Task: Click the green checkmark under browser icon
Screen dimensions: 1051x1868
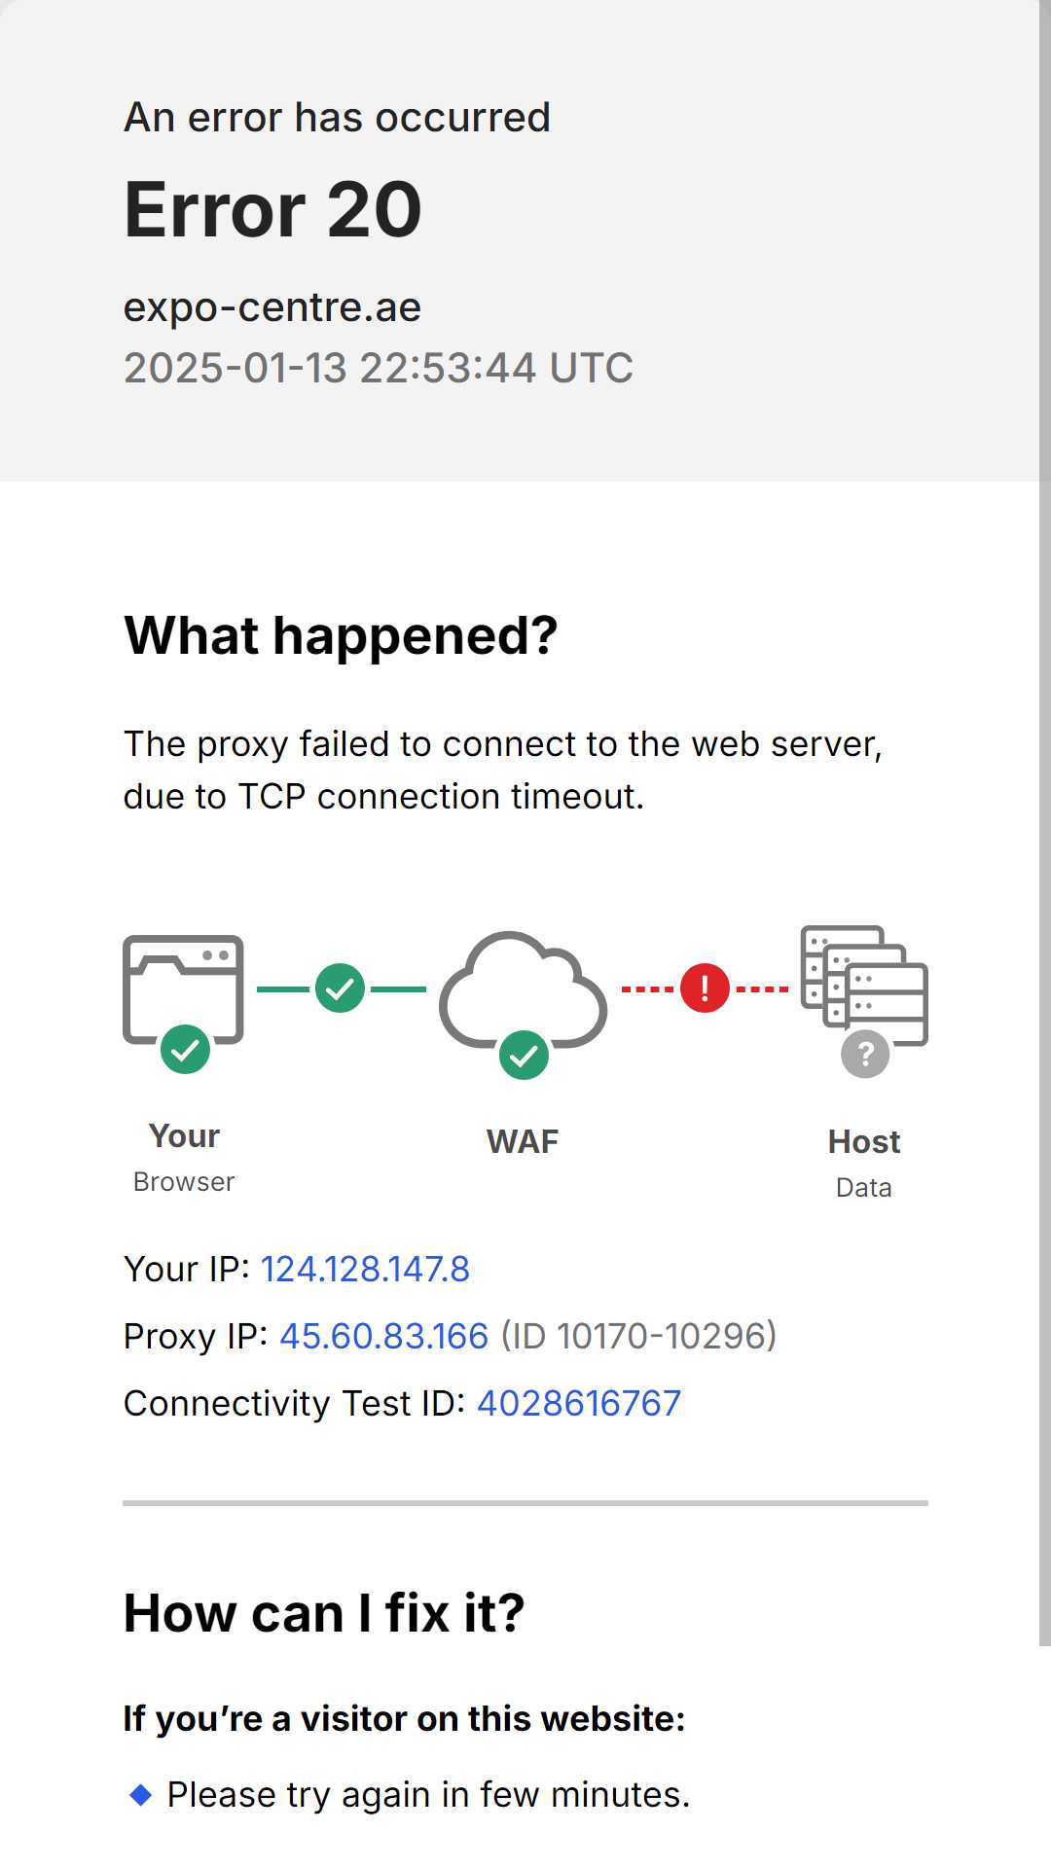Action: (x=185, y=1050)
